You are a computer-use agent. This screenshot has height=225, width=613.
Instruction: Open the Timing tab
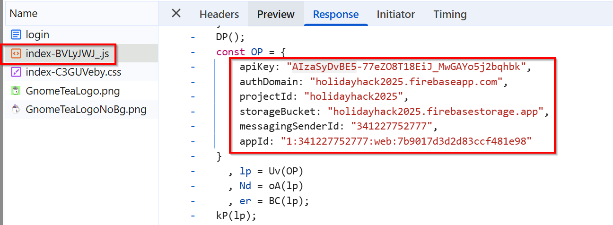click(450, 14)
